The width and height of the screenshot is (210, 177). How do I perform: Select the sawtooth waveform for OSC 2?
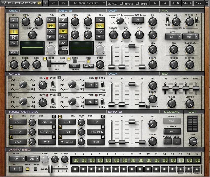click(x=100, y=25)
